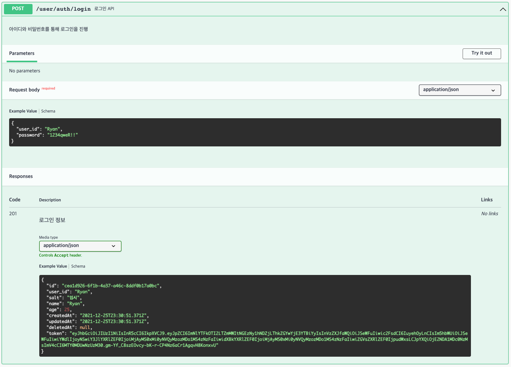This screenshot has height=367, width=511.
Task: Click the "Responses" section heading
Action: [21, 176]
